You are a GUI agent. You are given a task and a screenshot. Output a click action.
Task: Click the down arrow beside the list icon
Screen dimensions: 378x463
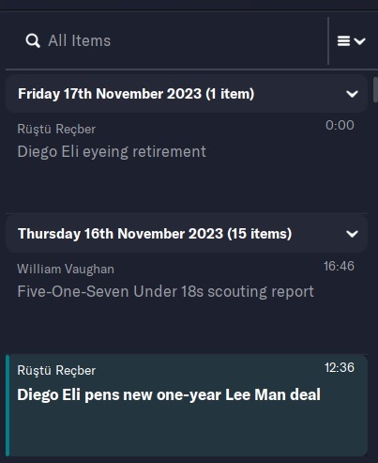(360, 41)
